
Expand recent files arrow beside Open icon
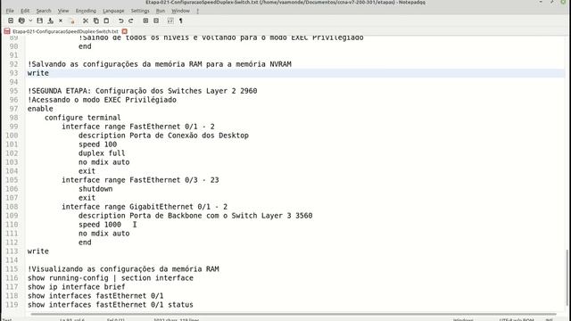coord(30,21)
